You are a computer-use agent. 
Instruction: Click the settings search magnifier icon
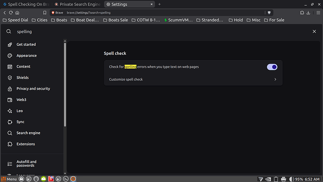pos(8,31)
